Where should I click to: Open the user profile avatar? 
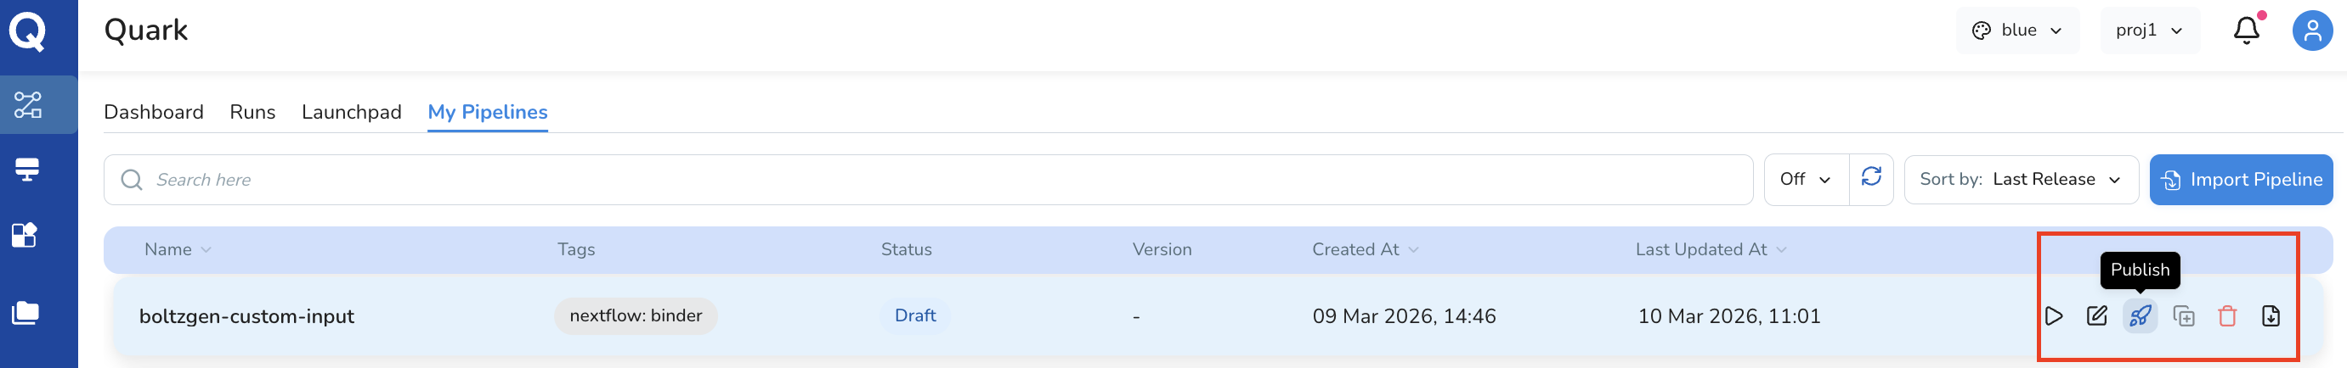2312,30
